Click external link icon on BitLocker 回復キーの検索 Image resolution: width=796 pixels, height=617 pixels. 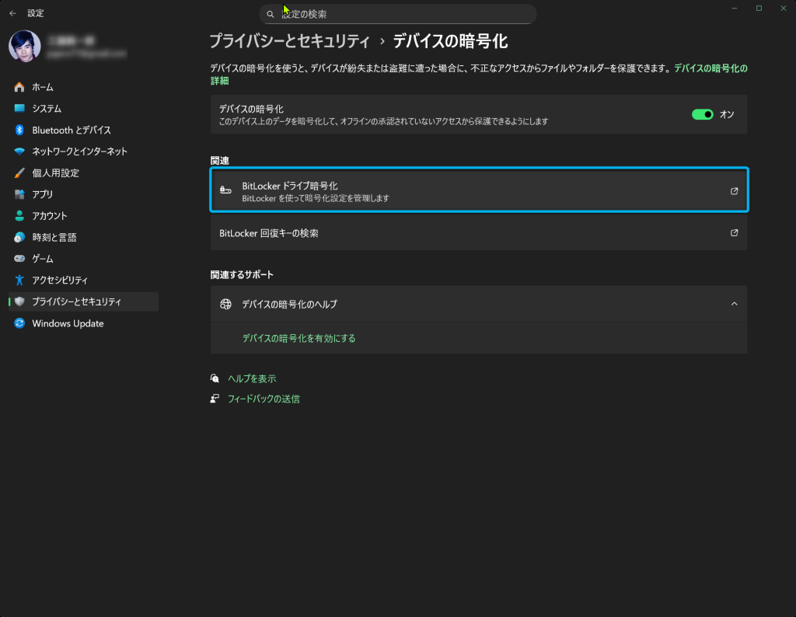pyautogui.click(x=734, y=233)
